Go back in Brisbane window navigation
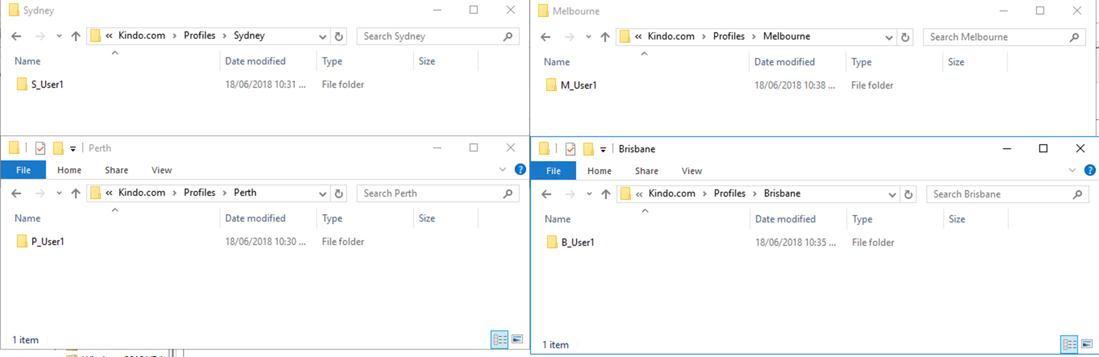Viewport: 1099px width, 357px height. 546,194
